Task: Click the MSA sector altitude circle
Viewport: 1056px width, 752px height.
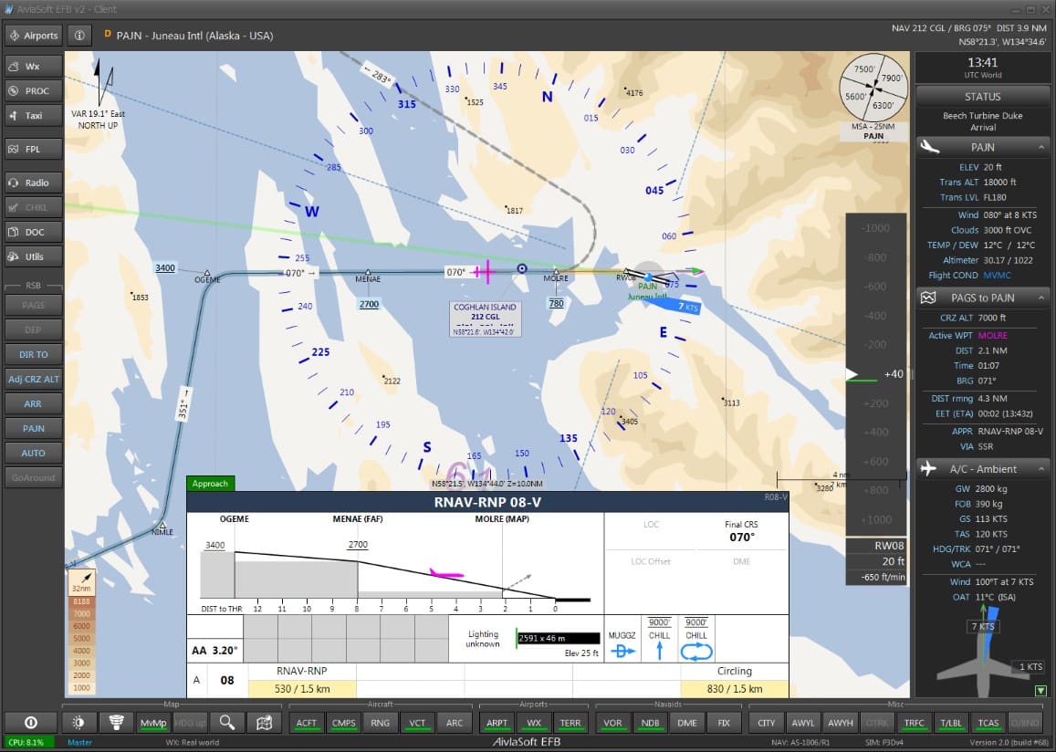Action: tap(873, 89)
